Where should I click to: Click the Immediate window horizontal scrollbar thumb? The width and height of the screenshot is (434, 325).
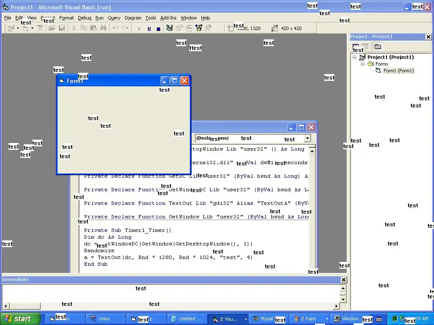click(x=25, y=306)
